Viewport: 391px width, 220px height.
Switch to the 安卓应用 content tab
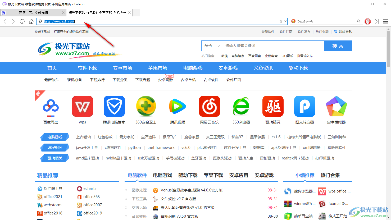[239, 175]
